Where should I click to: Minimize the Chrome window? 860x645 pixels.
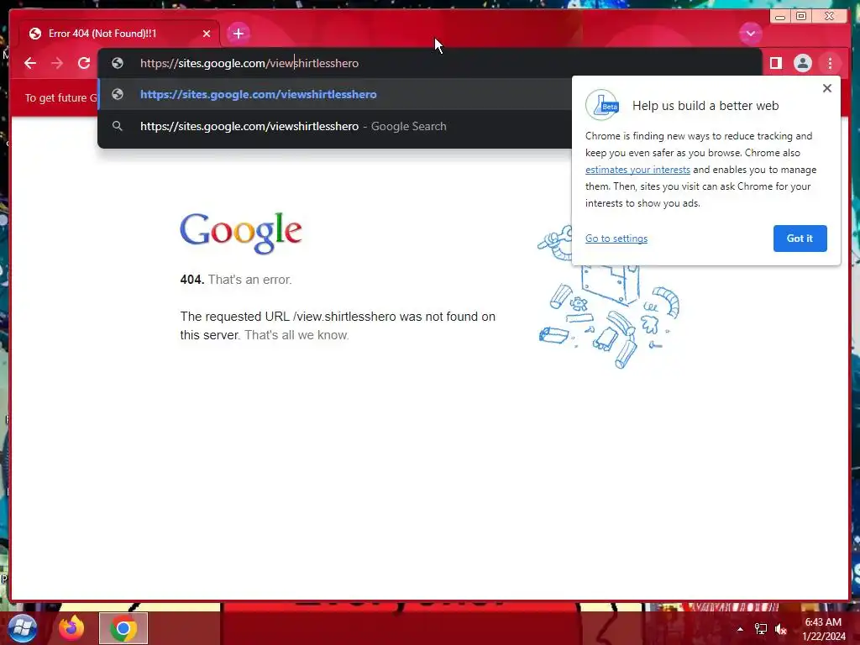(x=780, y=17)
